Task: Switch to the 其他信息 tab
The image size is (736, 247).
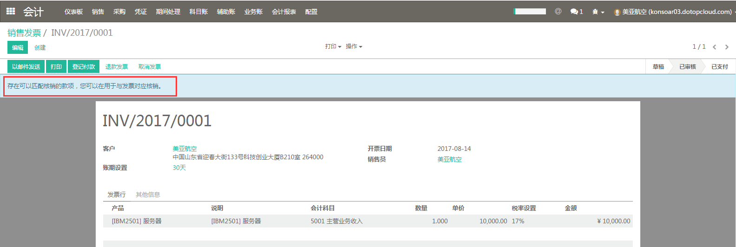Action: click(148, 195)
